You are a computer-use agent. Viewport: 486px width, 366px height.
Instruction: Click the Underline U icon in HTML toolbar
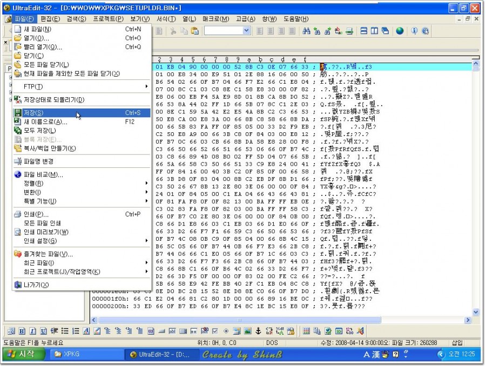[43, 331]
